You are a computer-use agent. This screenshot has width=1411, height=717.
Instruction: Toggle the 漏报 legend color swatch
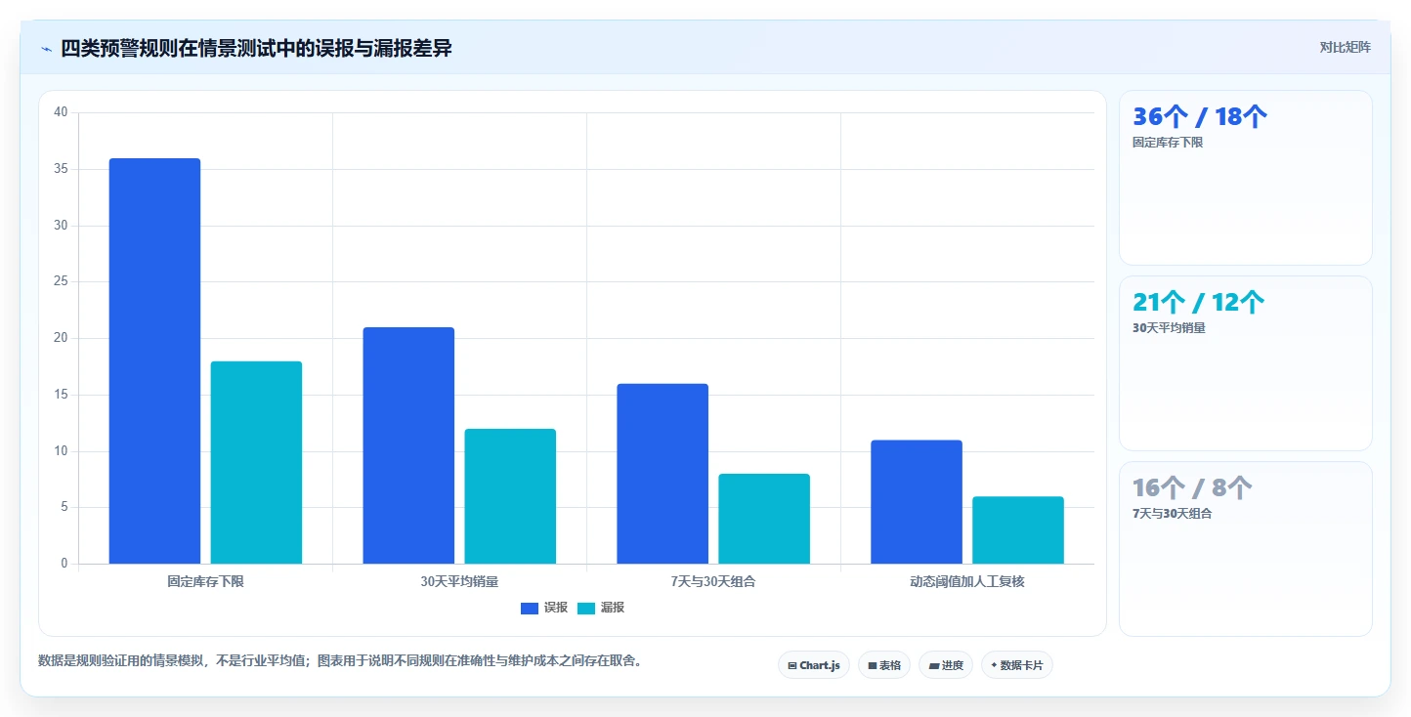[586, 608]
